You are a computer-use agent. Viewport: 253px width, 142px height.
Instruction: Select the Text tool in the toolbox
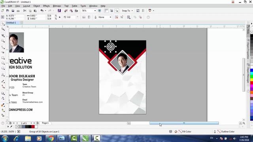[3, 75]
